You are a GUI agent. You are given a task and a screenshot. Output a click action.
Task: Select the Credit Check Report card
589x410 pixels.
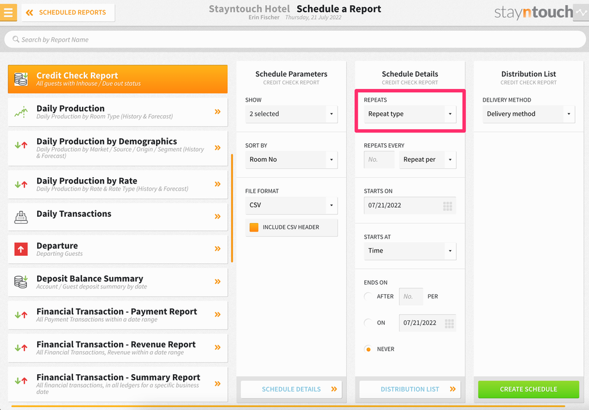coord(118,79)
